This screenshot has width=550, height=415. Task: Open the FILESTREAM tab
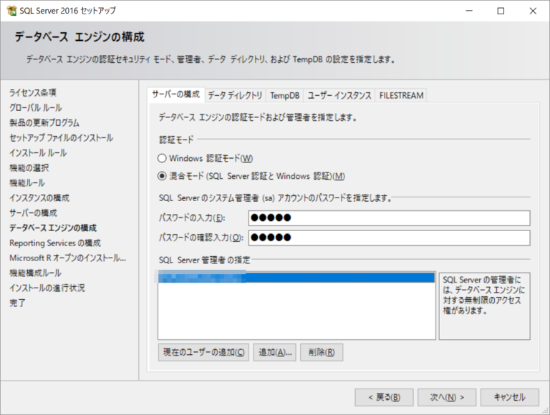click(x=401, y=95)
